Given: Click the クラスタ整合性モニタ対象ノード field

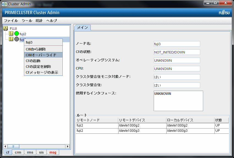Looking at the screenshot, I should pos(177,77).
